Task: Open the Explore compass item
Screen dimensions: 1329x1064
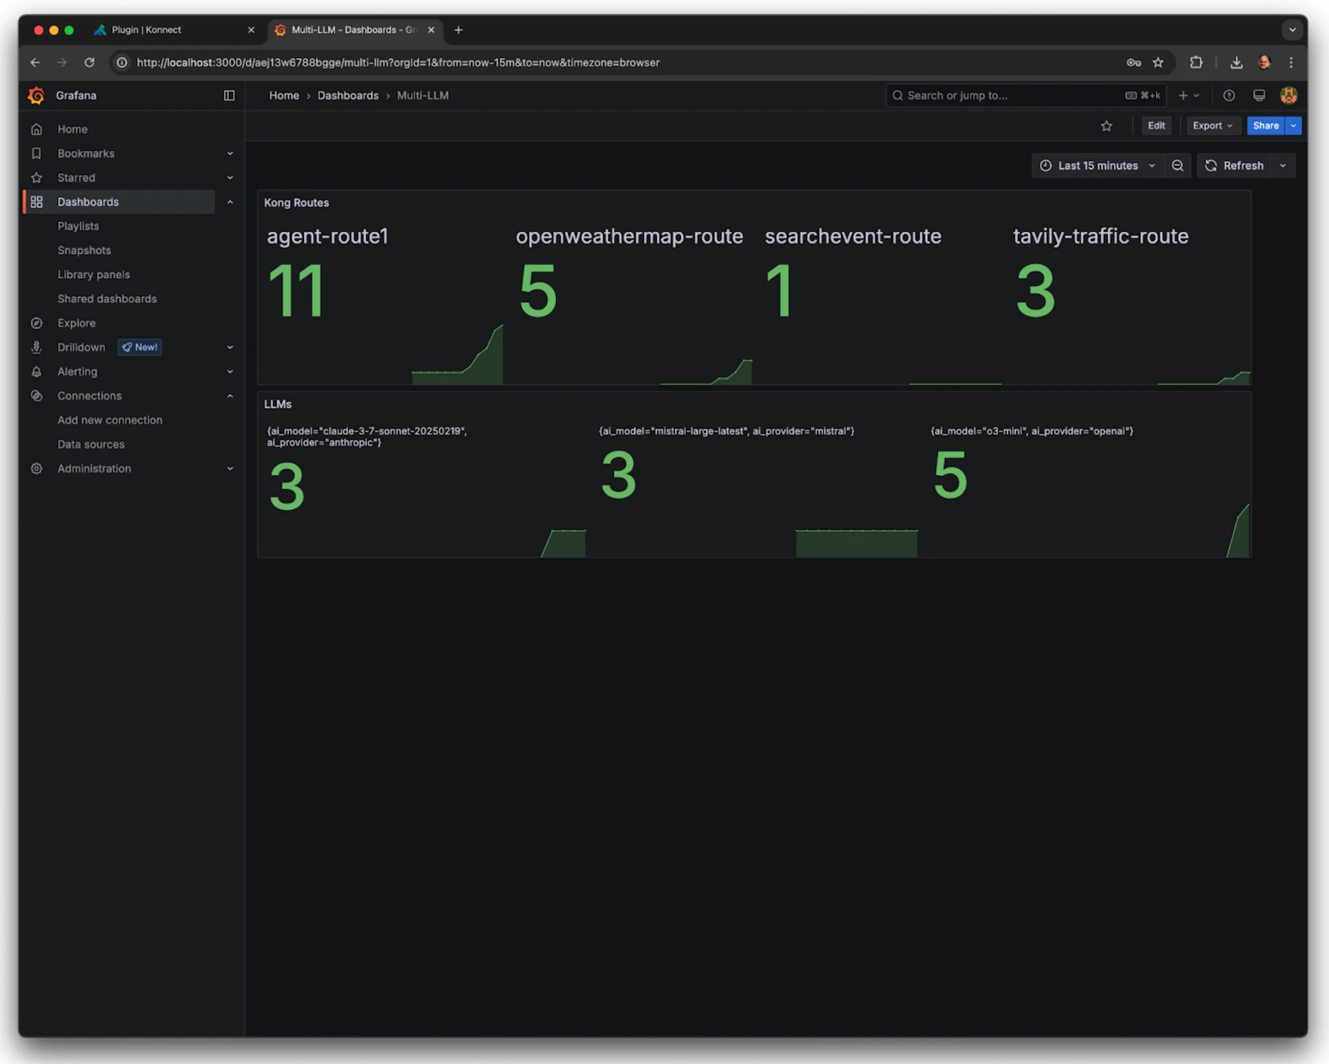Action: (76, 323)
